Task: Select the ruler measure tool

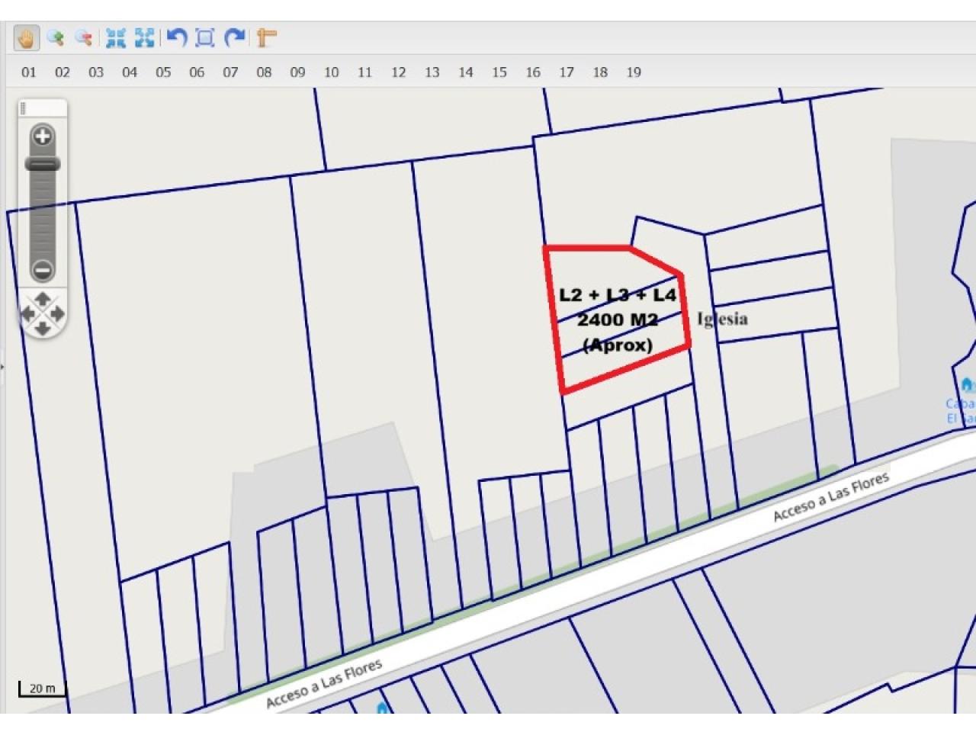Action: coord(266,37)
